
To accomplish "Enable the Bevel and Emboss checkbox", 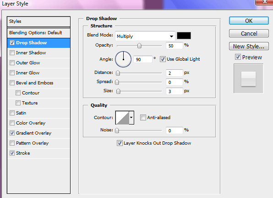I will [12, 83].
